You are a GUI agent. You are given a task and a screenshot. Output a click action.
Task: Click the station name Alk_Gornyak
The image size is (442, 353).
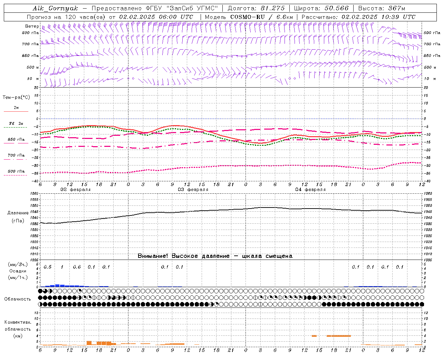(55, 8)
